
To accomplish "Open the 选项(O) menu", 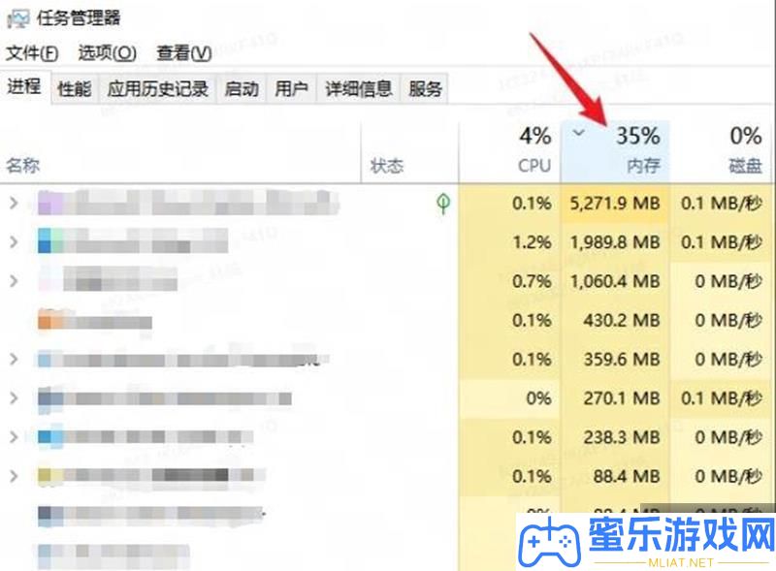I will [x=108, y=53].
